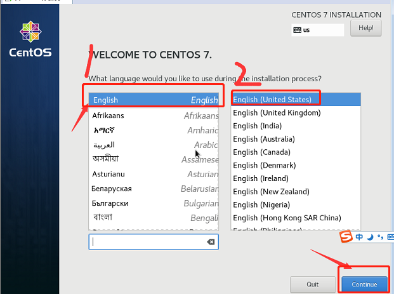Choose English (Australia) locale
Image resolution: width=394 pixels, height=294 pixels.
(x=296, y=139)
